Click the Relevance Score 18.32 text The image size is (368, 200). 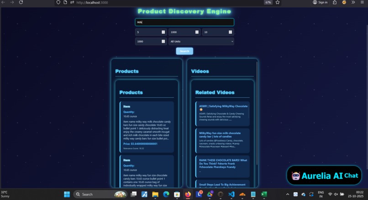click(x=133, y=148)
